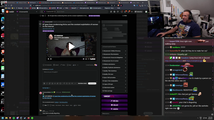Image resolution: width=214 pixels, height=120 pixels.
Task: Expand rule 5 Political submissions
Action: coord(114,64)
